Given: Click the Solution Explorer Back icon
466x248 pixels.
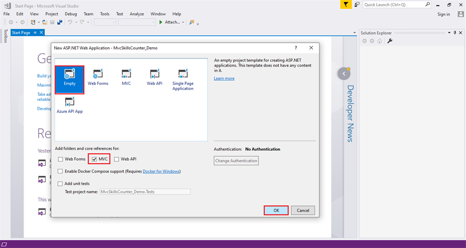Looking at the screenshot, I should pyautogui.click(x=365, y=41).
